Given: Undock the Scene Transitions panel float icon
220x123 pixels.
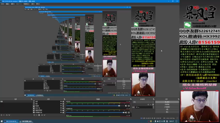Looking at the screenshot, I should coord(154,99).
